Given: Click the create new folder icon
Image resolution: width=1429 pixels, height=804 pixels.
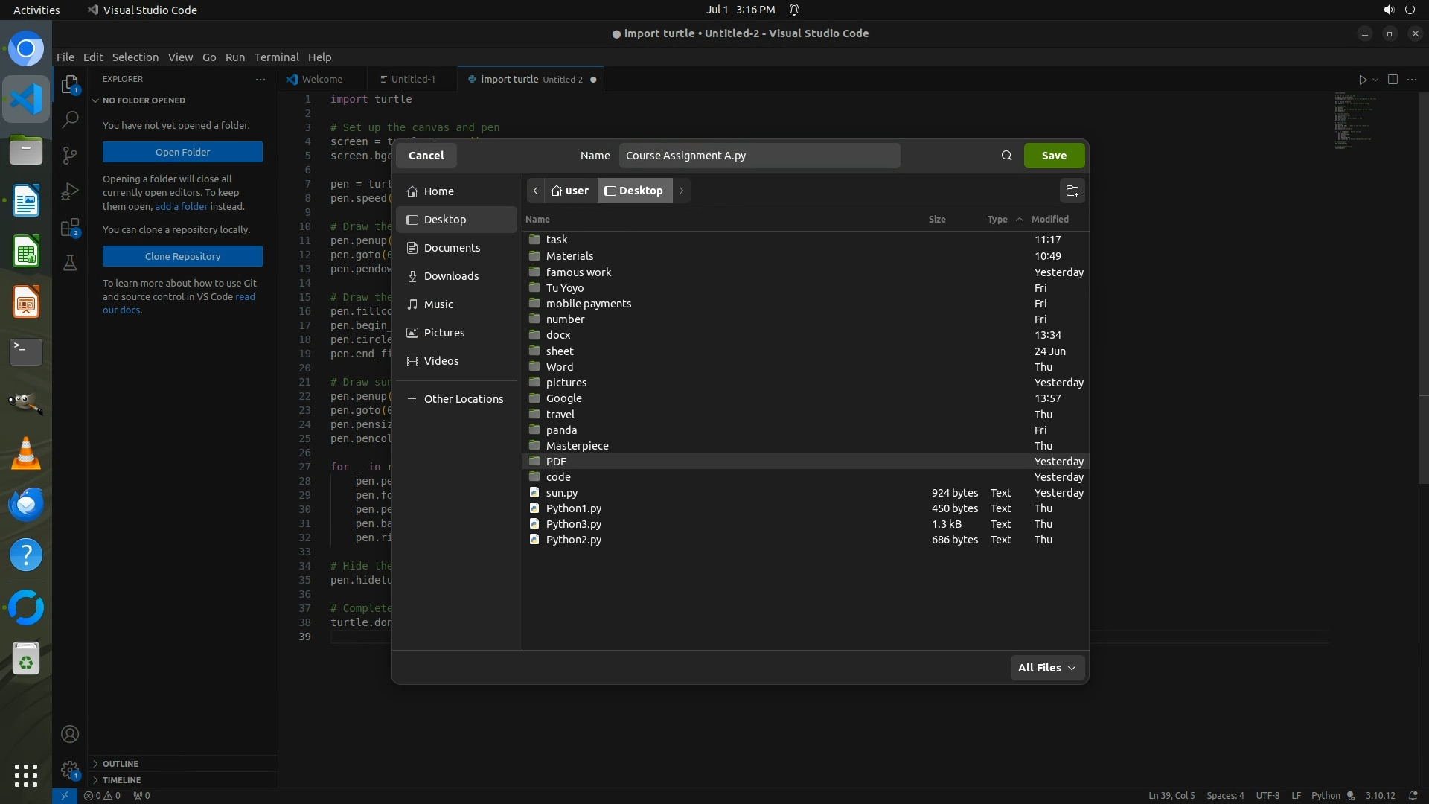Looking at the screenshot, I should [x=1072, y=191].
